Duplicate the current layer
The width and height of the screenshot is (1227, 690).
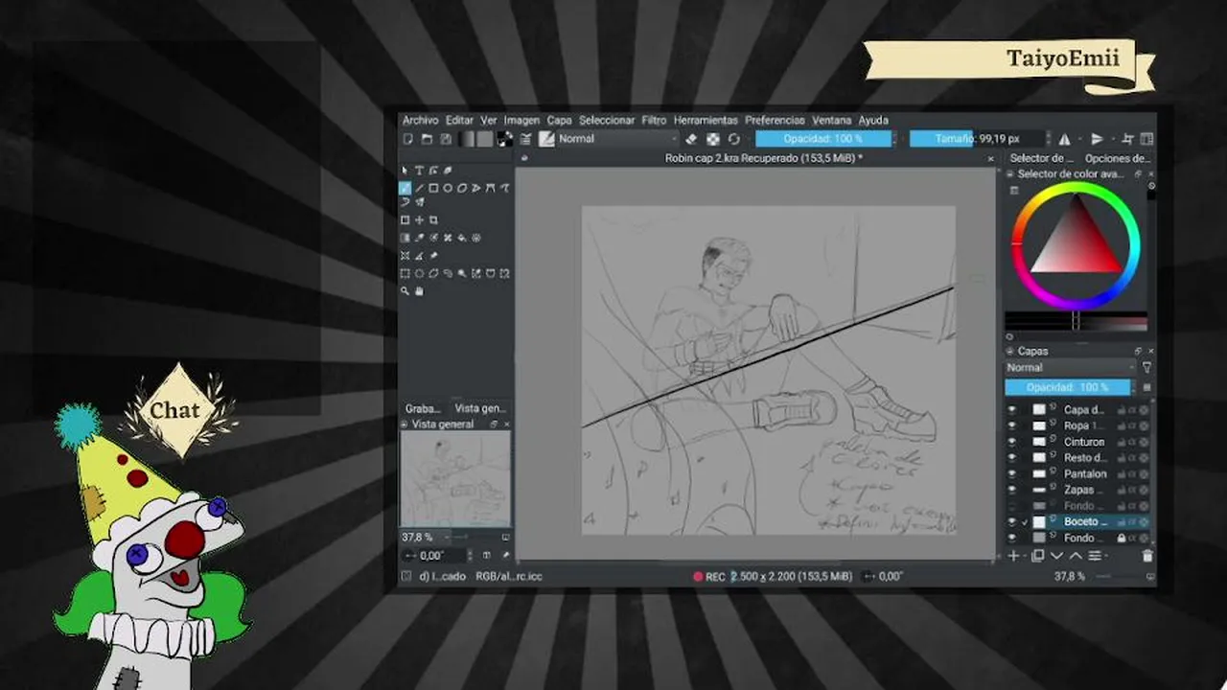coord(1038,556)
